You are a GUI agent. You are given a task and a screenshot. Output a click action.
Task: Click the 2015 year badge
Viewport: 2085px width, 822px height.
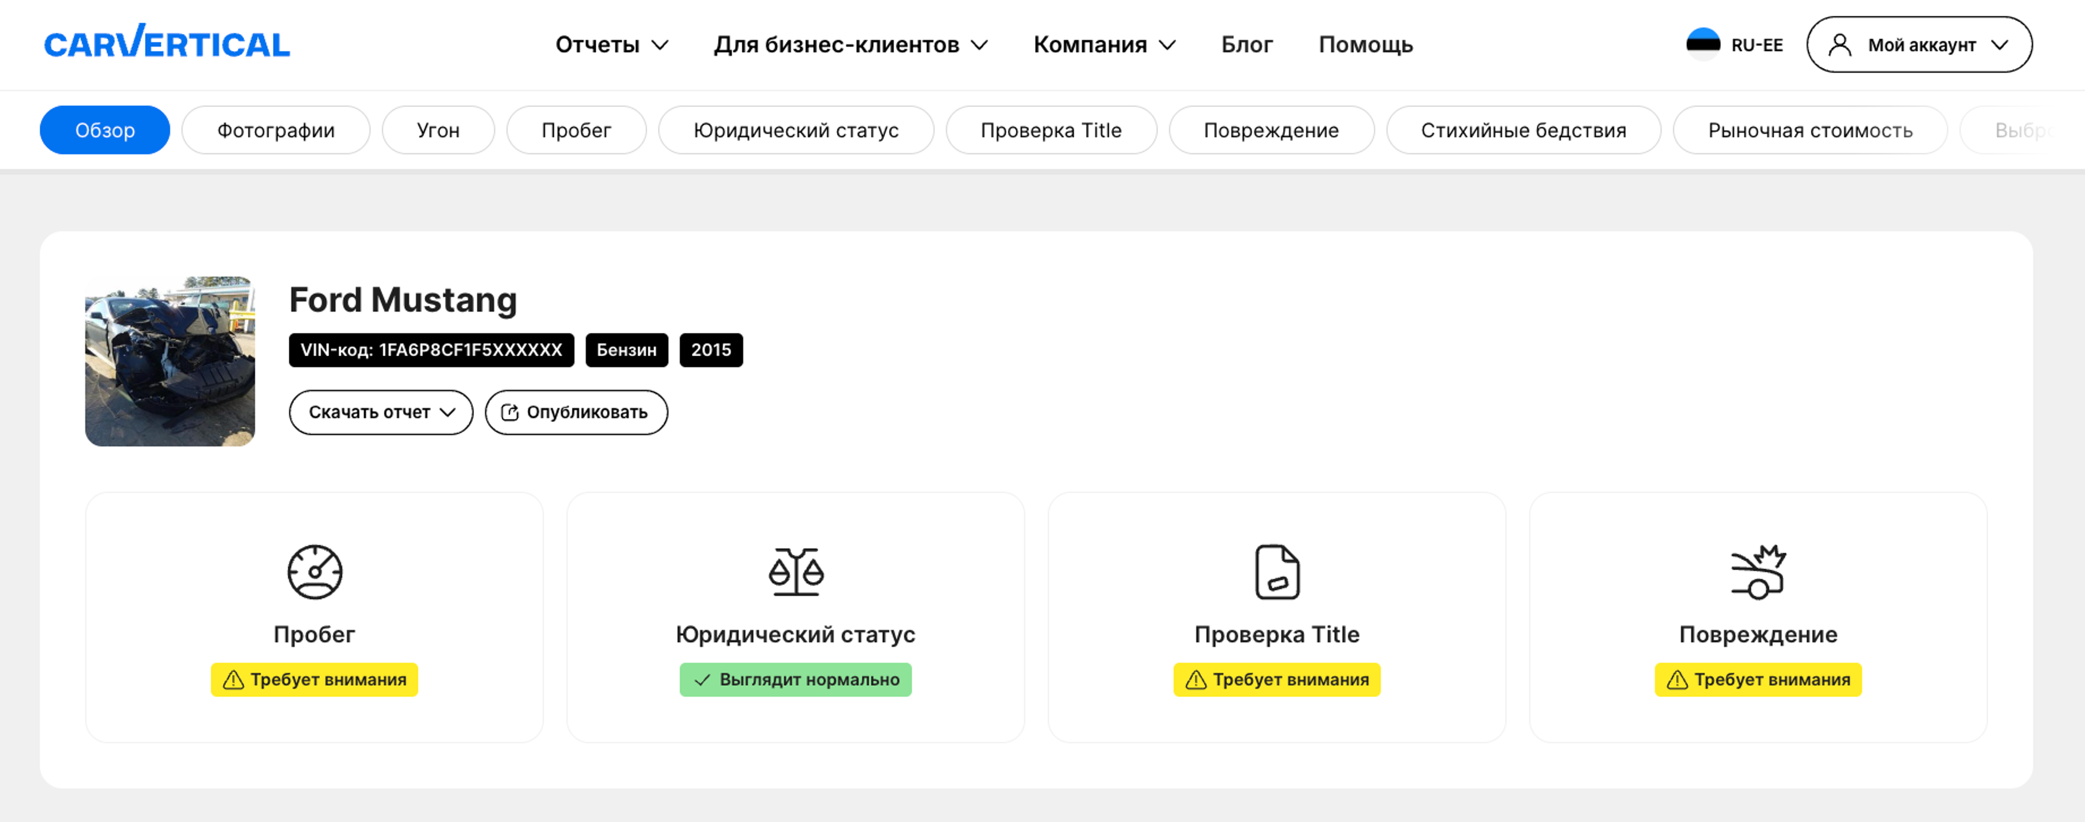[711, 350]
